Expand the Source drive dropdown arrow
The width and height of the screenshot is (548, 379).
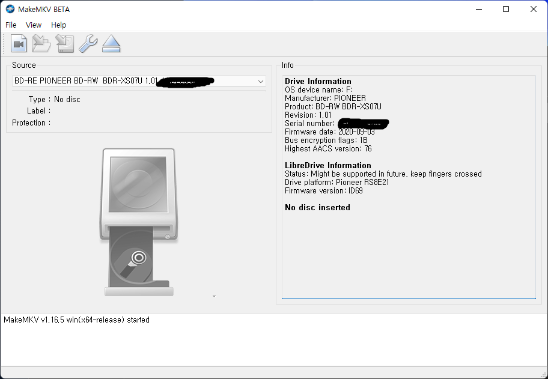pos(261,81)
